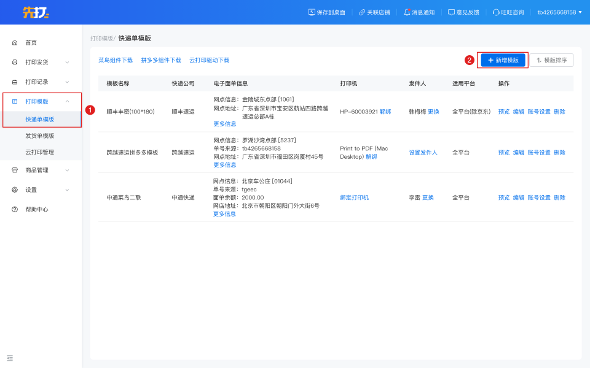Expand the 设置 menu chevron

(x=67, y=190)
